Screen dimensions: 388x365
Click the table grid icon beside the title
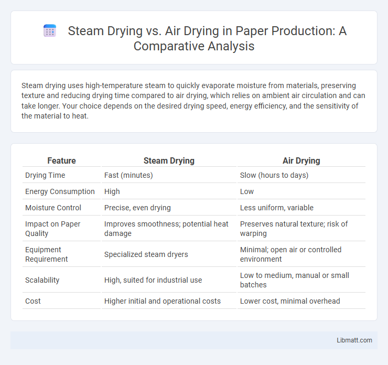pos(50,31)
